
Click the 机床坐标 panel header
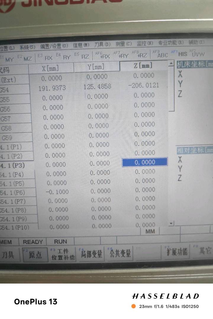coord(195,64)
